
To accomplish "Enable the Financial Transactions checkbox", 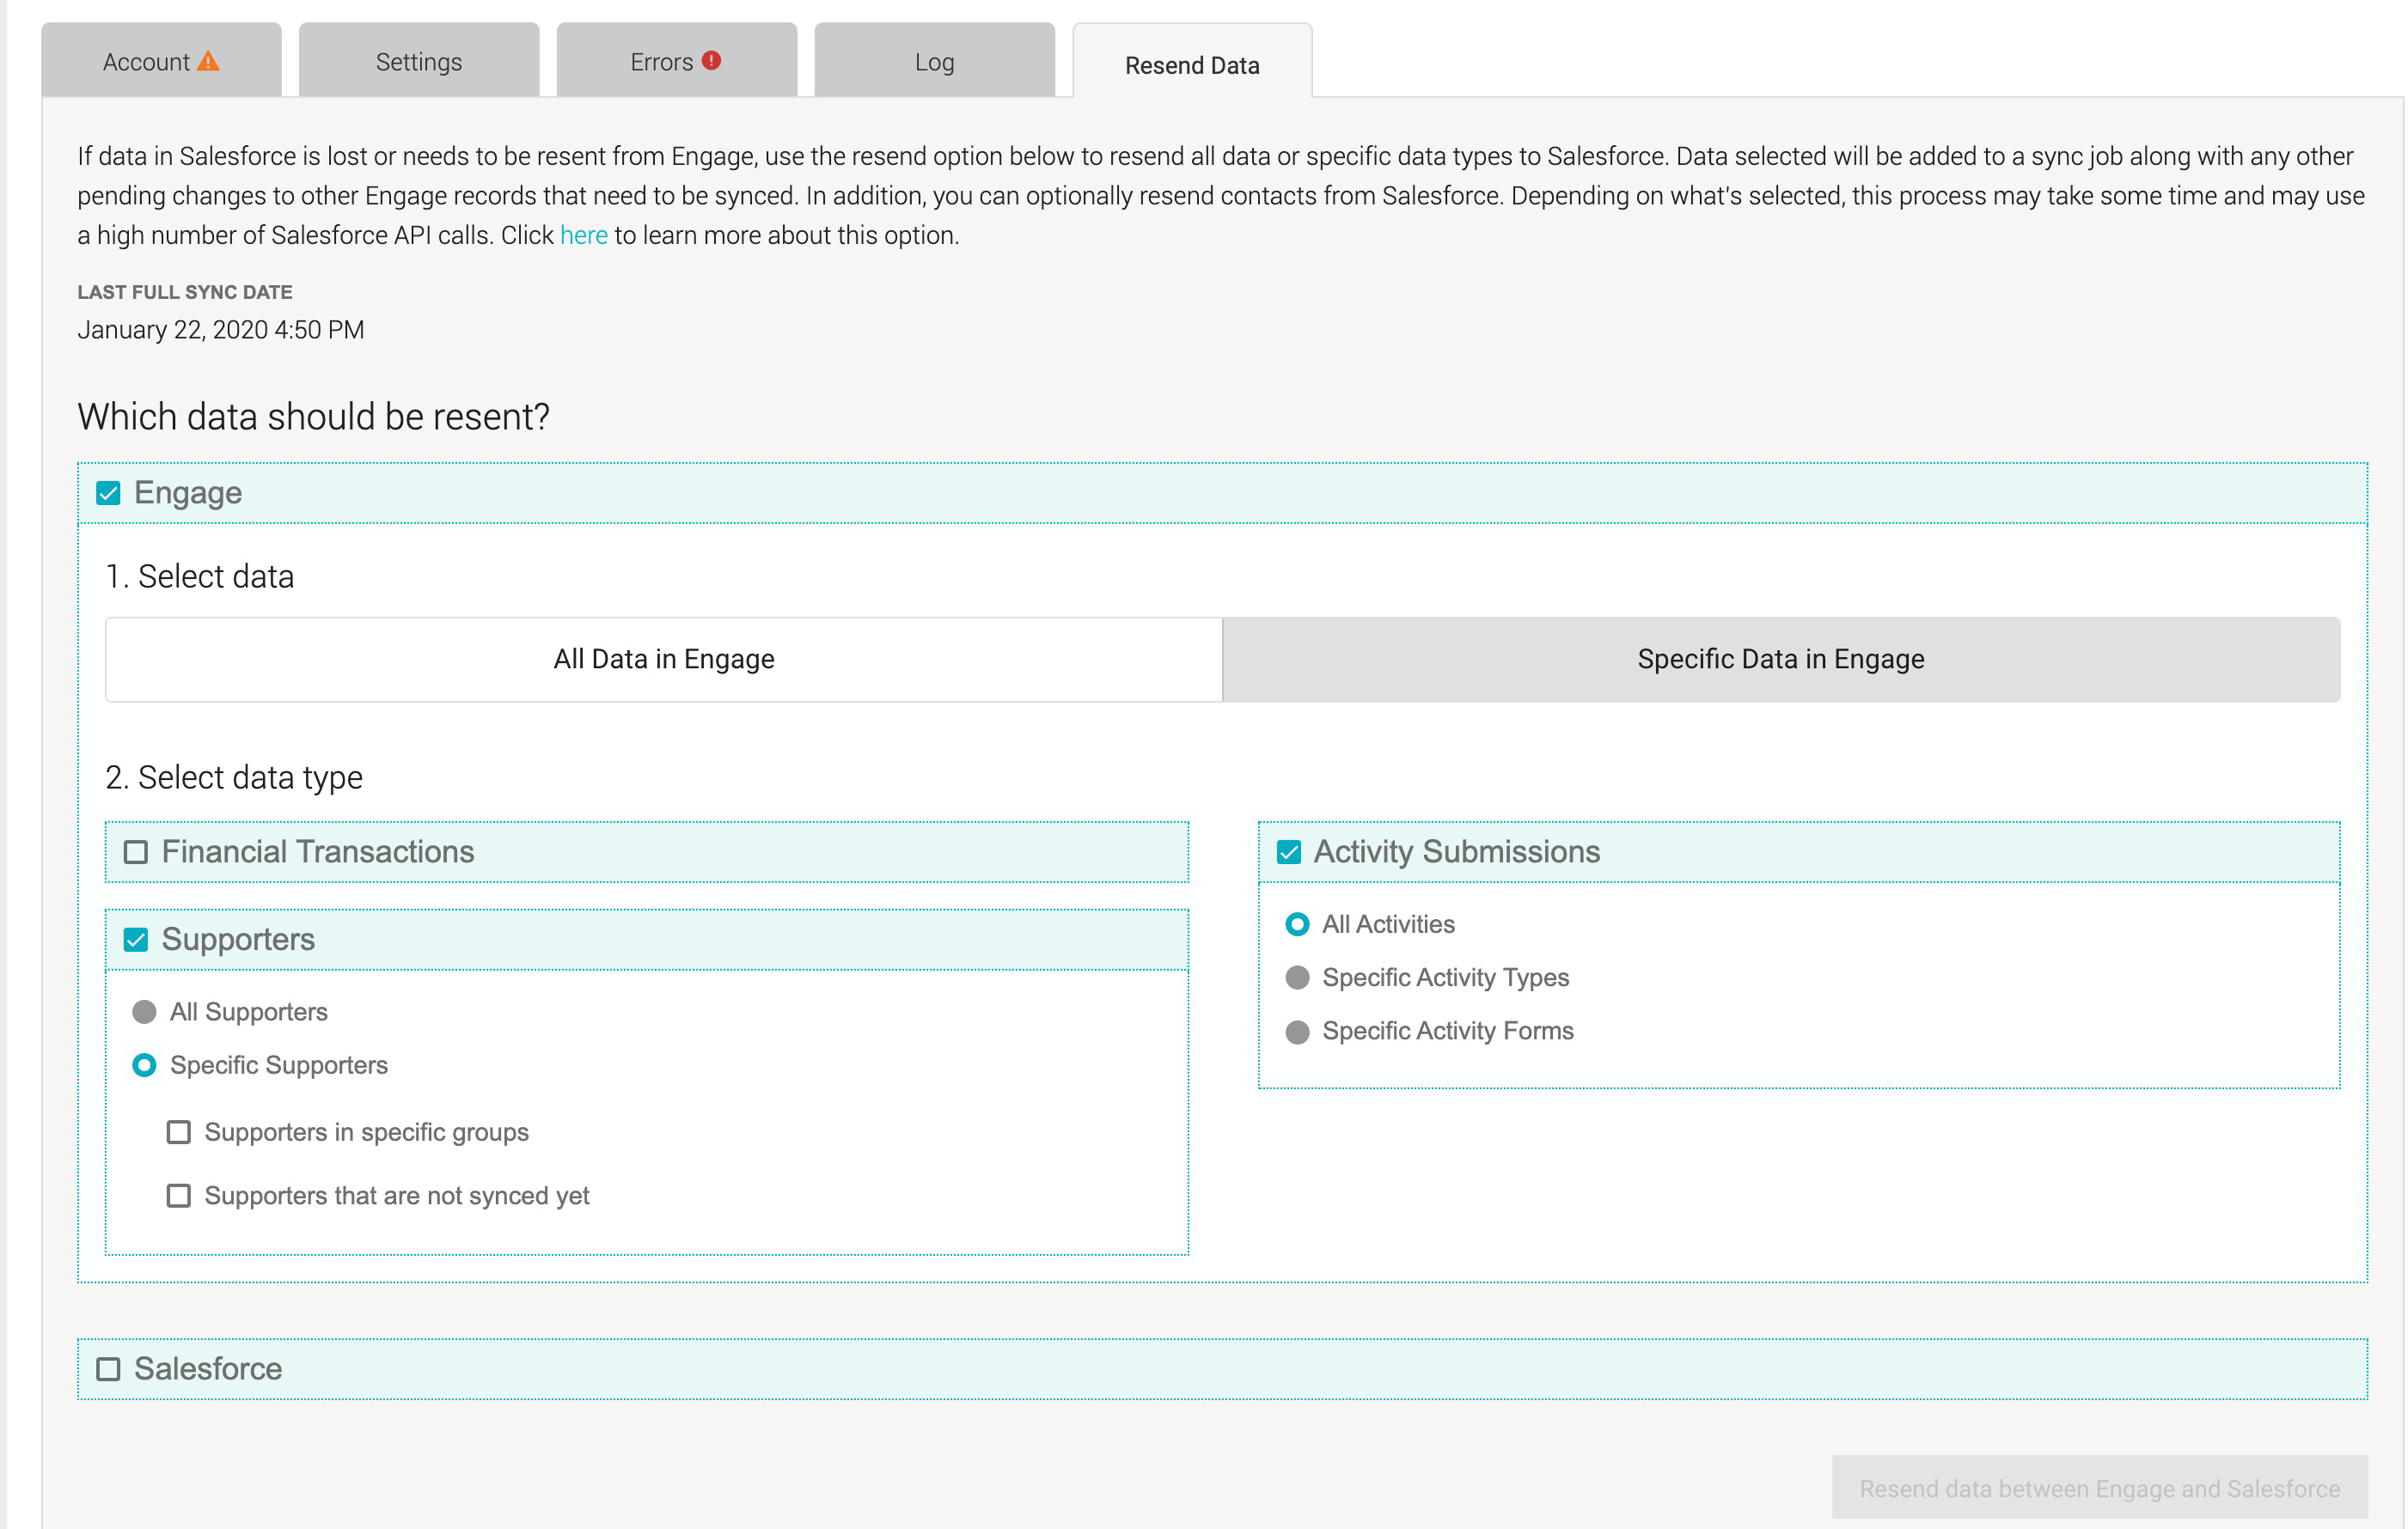I will [136, 852].
